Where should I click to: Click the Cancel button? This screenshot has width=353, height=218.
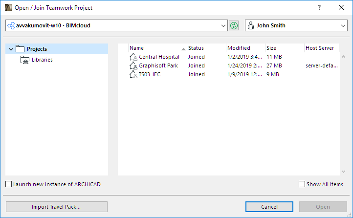pos(269,207)
